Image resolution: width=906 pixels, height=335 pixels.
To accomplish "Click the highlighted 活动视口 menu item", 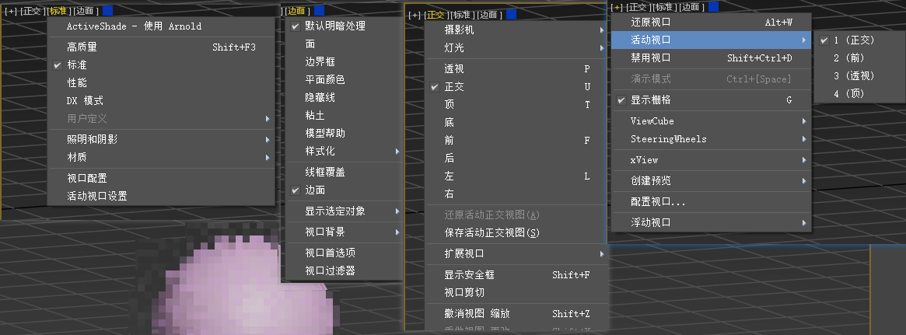I will click(x=711, y=40).
